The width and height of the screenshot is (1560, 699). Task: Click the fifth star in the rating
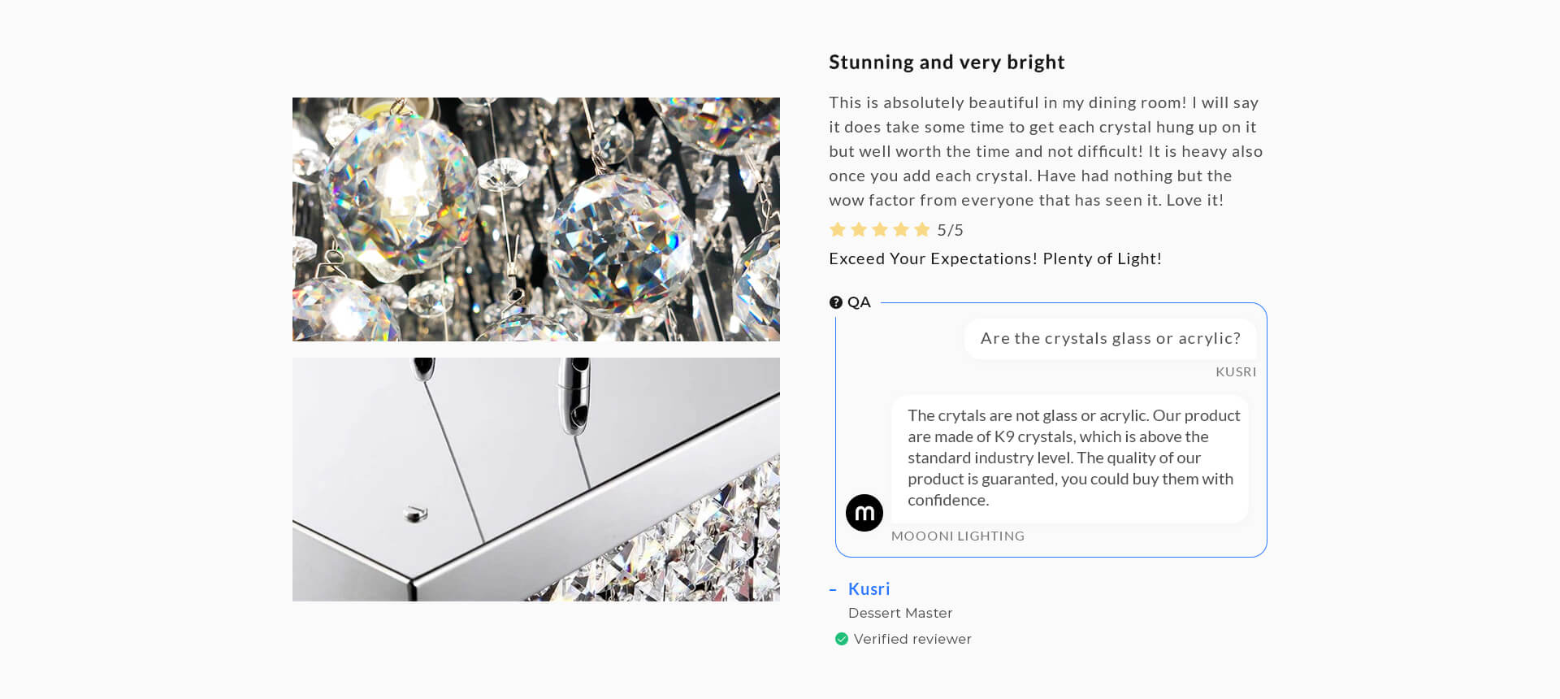[x=922, y=230]
